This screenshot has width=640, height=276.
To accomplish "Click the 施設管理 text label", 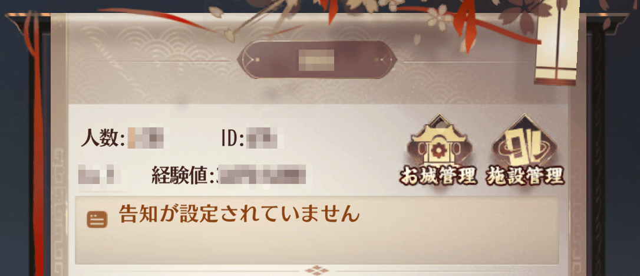I will point(525,176).
